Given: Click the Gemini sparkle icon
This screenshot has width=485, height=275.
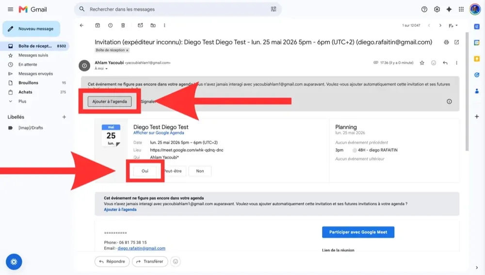Looking at the screenshot, I should click(x=449, y=9).
